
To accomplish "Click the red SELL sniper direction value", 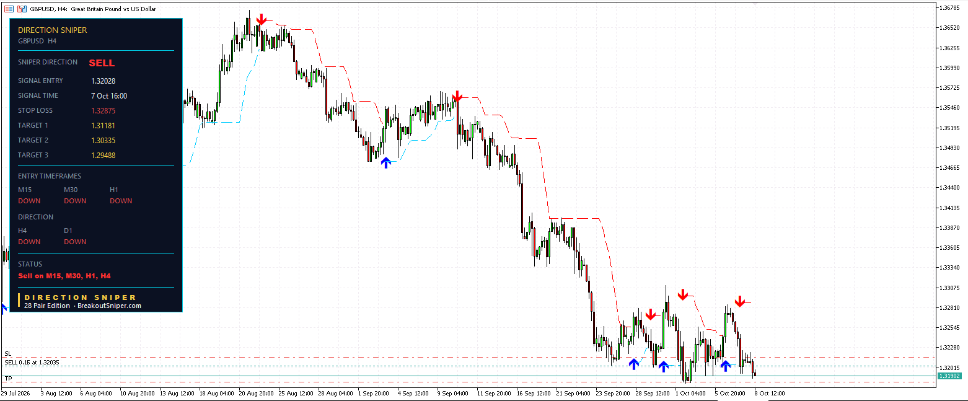I will pos(102,63).
